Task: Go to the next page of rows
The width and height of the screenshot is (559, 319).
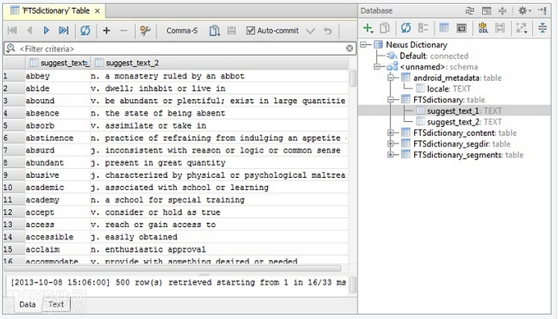Action: [46, 31]
